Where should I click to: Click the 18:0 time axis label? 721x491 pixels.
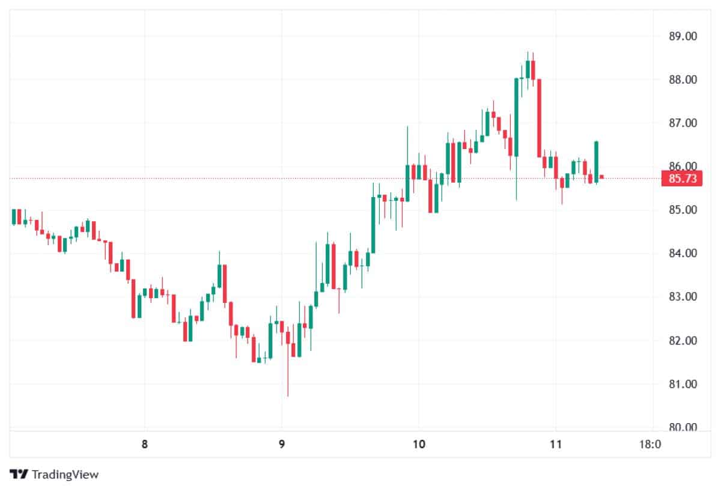point(650,445)
